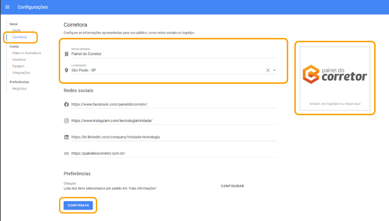Click the Preferências sidebar group label
Screen dimensions: 389x221
[19, 82]
